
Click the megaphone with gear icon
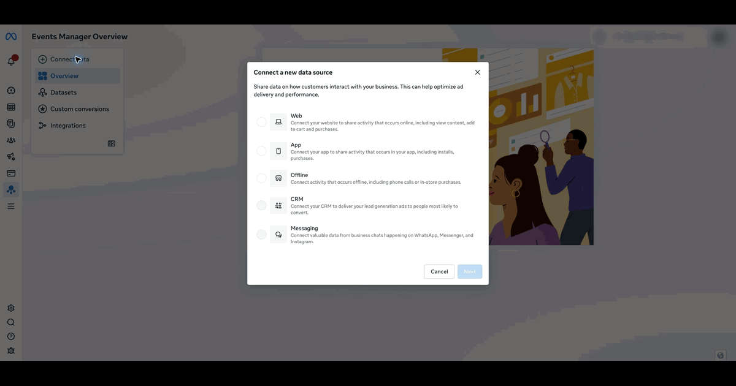click(x=11, y=157)
